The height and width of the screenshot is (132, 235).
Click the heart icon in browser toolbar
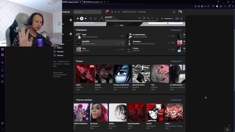209,6
